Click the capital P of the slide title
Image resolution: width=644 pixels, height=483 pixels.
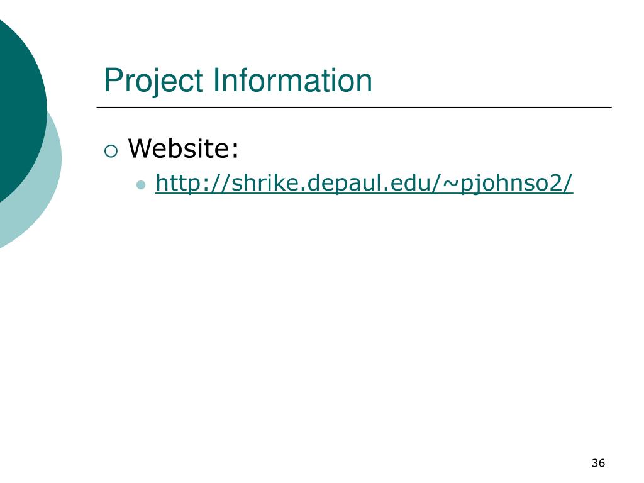pyautogui.click(x=113, y=80)
